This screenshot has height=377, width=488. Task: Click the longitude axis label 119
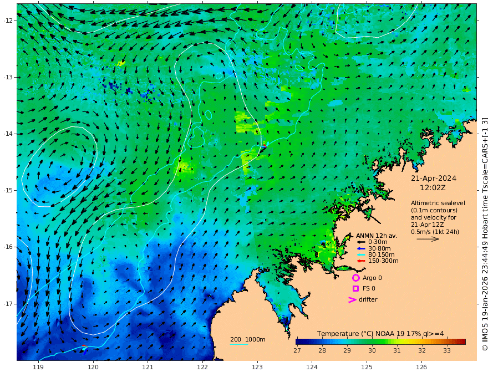(38, 368)
